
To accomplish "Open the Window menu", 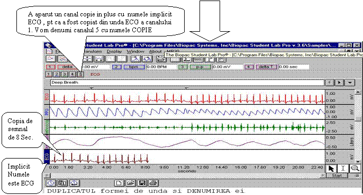I will click(x=135, y=51).
